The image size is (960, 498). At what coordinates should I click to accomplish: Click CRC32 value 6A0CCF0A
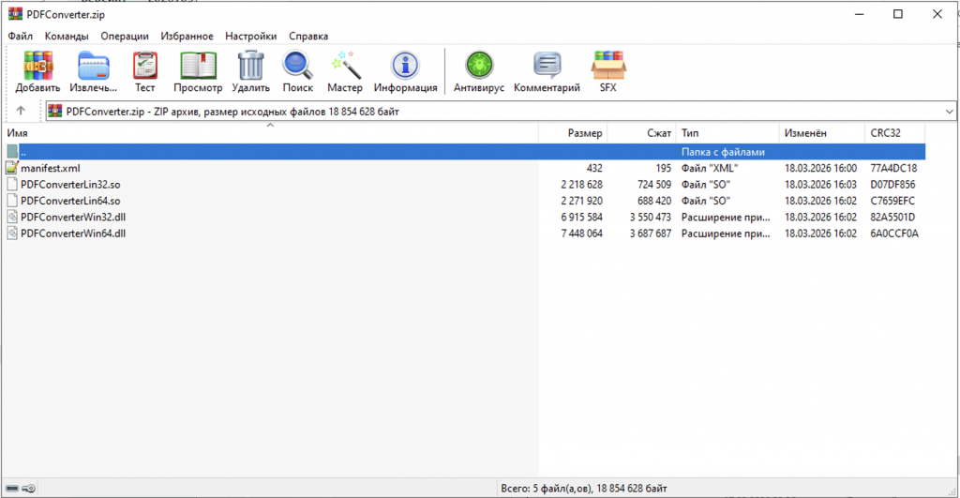coord(893,234)
